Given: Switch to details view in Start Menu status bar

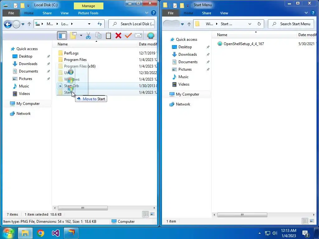Looking at the screenshot, I should 305,221.
